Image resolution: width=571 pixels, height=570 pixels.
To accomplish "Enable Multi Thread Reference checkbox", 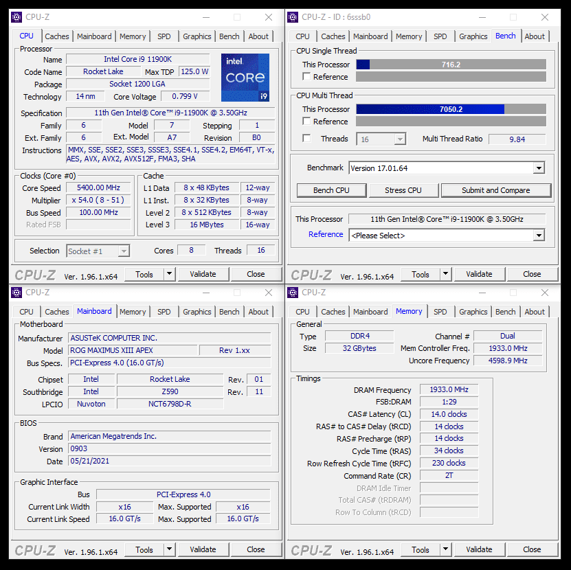I will point(306,121).
